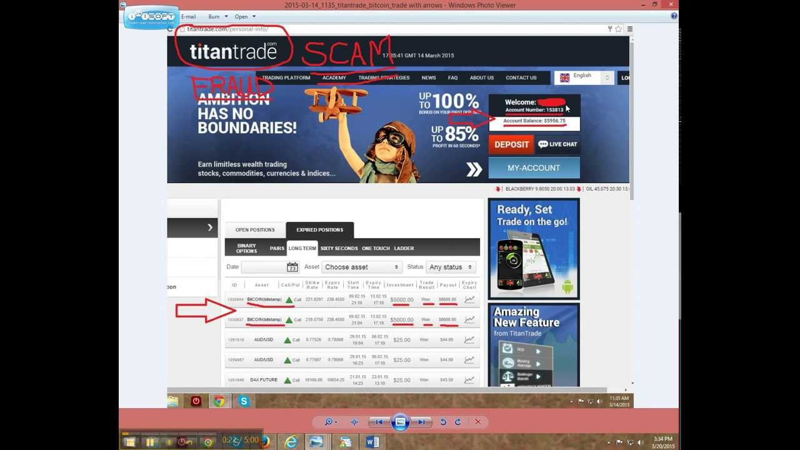Click Windows Start button
800x450 pixels.
pyautogui.click(x=129, y=442)
